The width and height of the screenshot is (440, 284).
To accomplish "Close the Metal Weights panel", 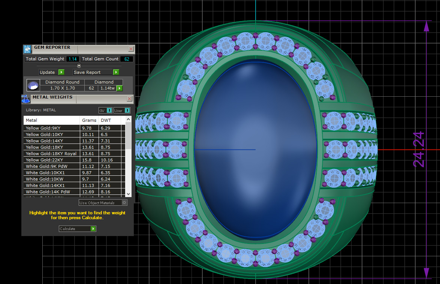I will point(129,99).
